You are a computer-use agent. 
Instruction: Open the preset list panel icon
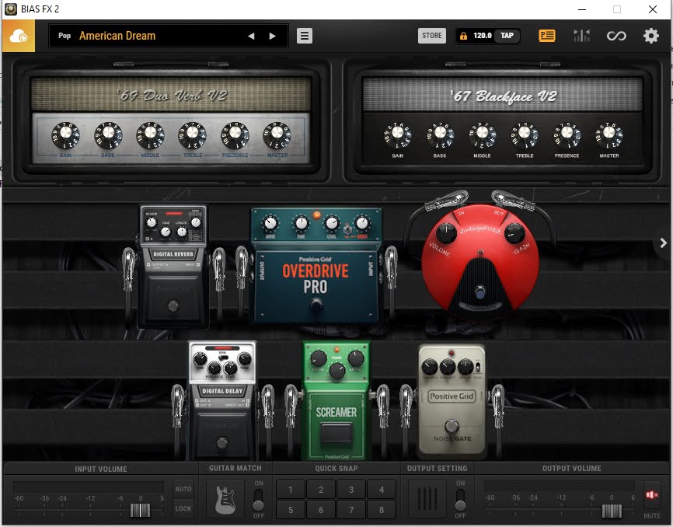(x=547, y=36)
